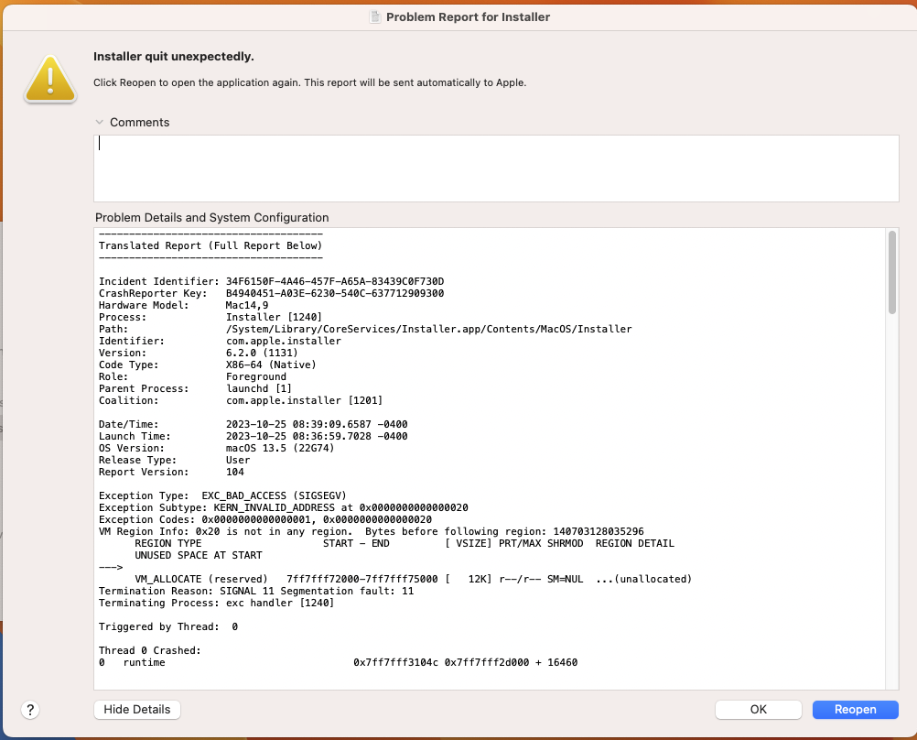The height and width of the screenshot is (740, 917).
Task: Click the Release Type value User
Action: [238, 460]
